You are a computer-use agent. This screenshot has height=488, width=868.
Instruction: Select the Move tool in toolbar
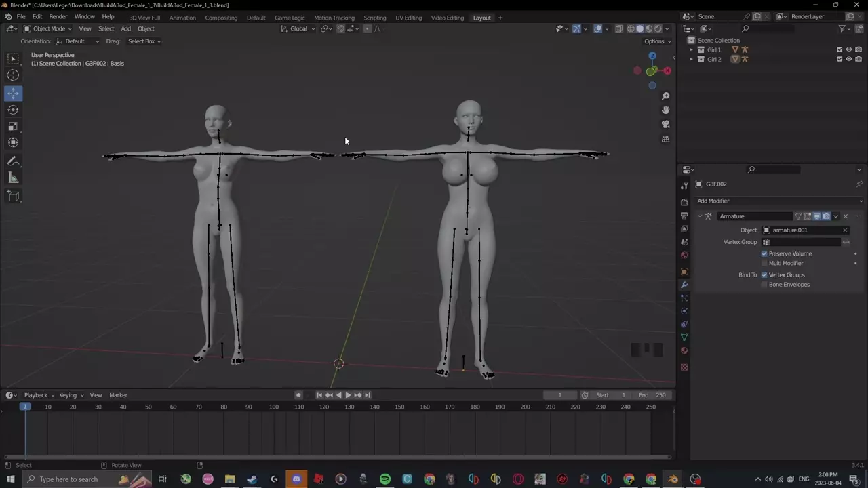(13, 94)
